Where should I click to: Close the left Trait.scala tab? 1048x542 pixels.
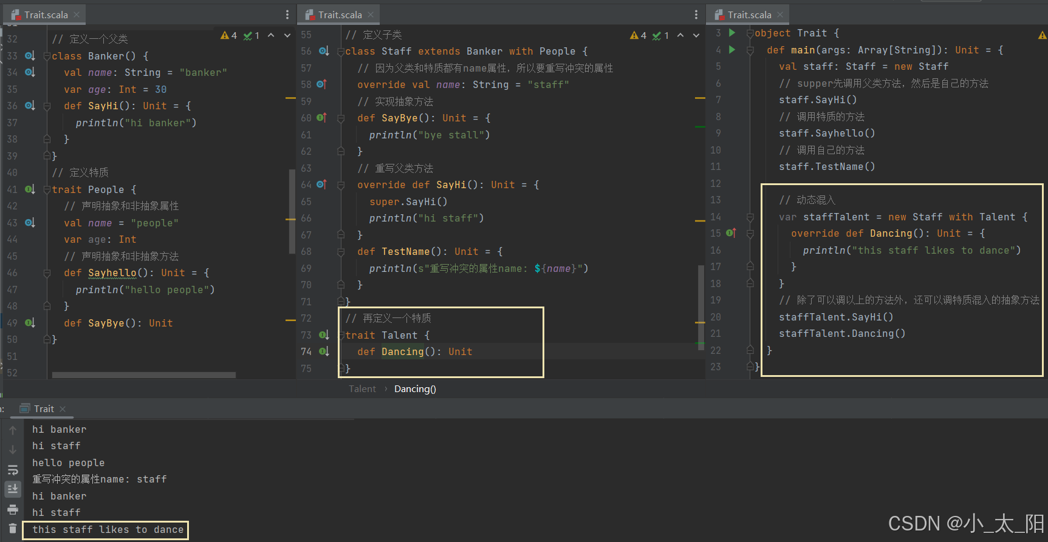(77, 15)
